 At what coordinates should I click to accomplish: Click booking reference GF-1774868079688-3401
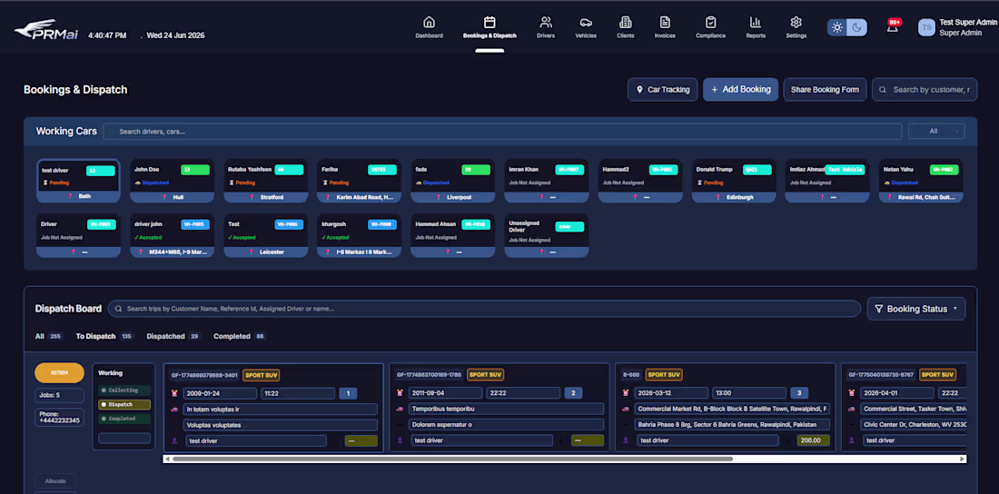(x=203, y=375)
